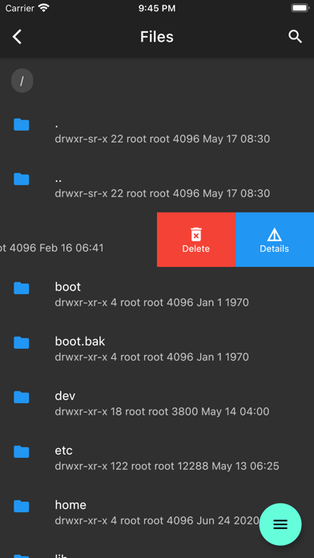Image resolution: width=314 pixels, height=558 pixels.
Task: Click the dev folder icon
Action: [22, 397]
